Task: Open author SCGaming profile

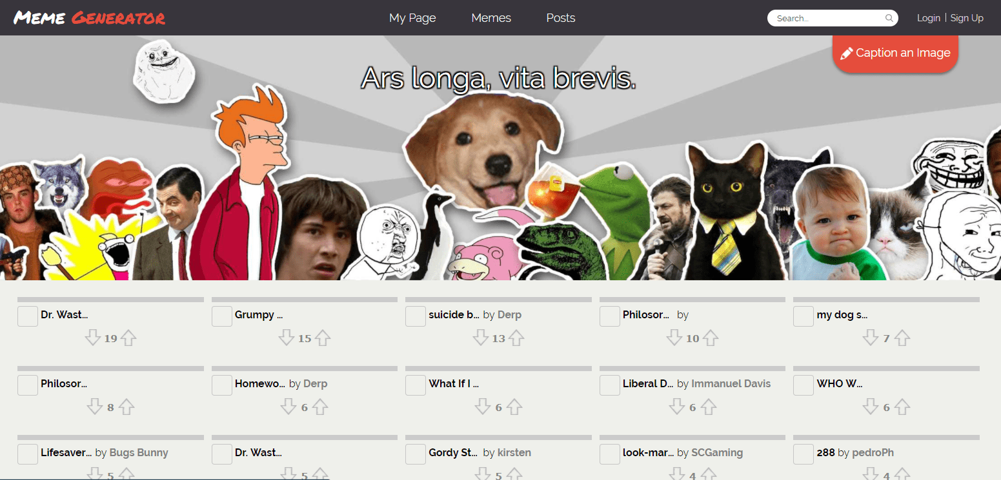Action: click(717, 453)
